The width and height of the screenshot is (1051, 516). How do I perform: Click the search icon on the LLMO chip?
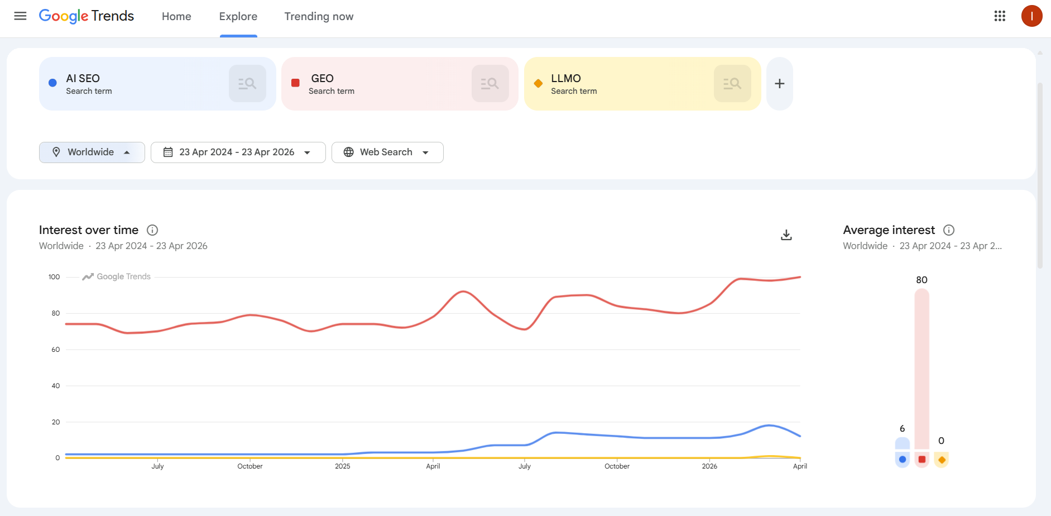732,83
